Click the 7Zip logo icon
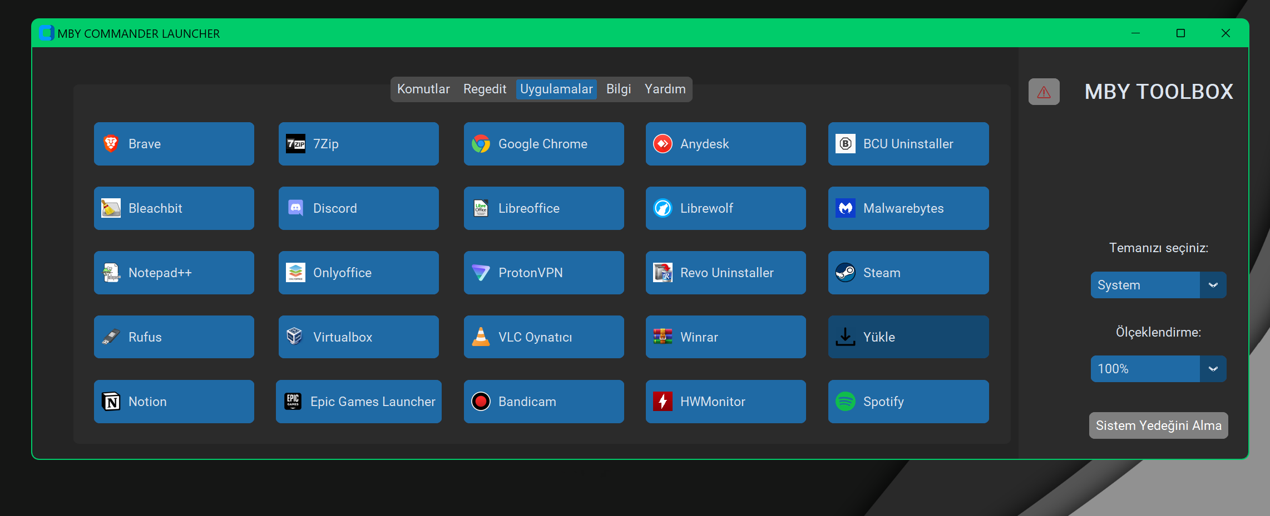The height and width of the screenshot is (516, 1270). point(295,144)
